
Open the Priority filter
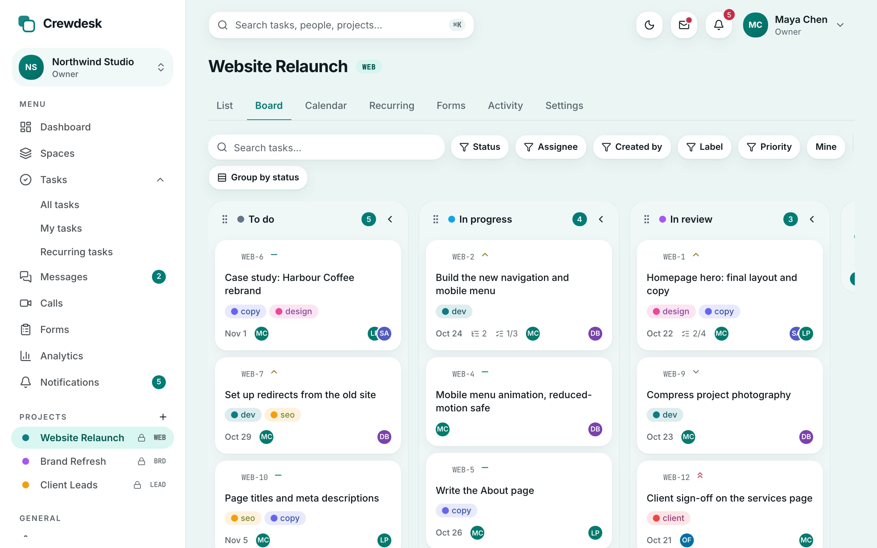pos(769,147)
